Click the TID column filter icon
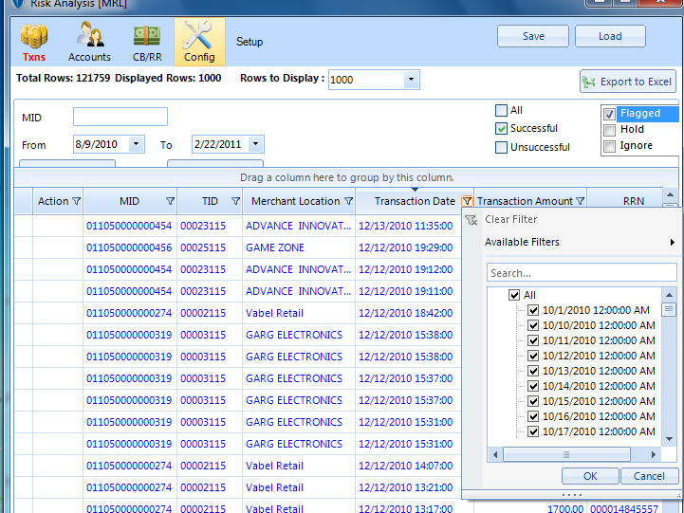The height and width of the screenshot is (513, 684). coord(236,201)
